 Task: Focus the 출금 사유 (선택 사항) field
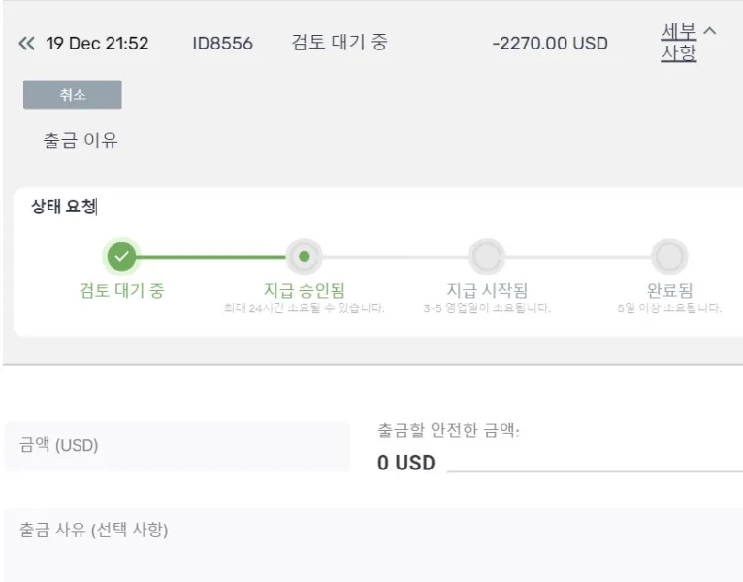[x=371, y=543]
